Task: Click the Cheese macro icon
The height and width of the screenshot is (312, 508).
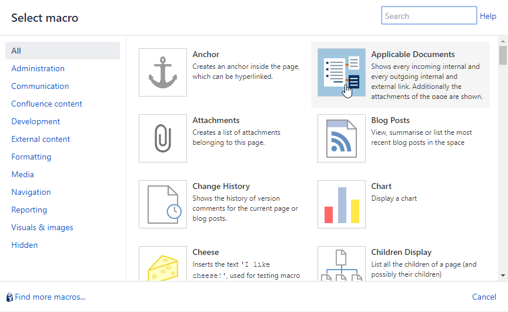Action: coord(163,263)
